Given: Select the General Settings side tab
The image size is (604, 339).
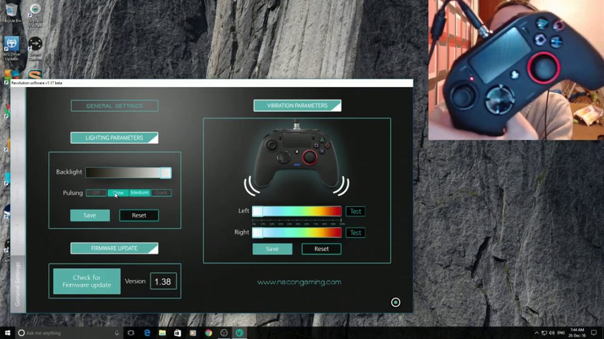Looking at the screenshot, I should [x=18, y=283].
